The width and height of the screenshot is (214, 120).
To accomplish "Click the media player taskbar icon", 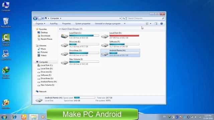I will 43,117.
